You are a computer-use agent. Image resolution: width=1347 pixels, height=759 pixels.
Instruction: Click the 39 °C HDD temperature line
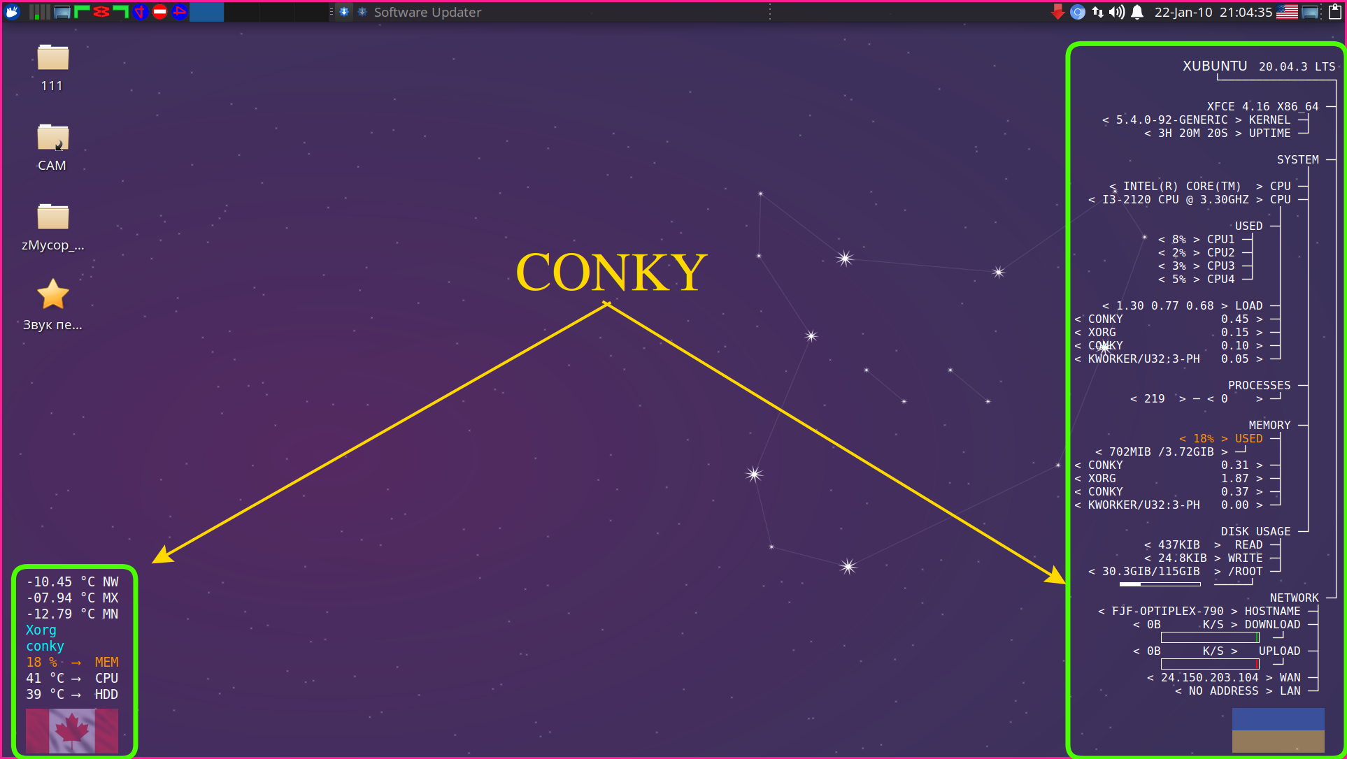pyautogui.click(x=72, y=695)
